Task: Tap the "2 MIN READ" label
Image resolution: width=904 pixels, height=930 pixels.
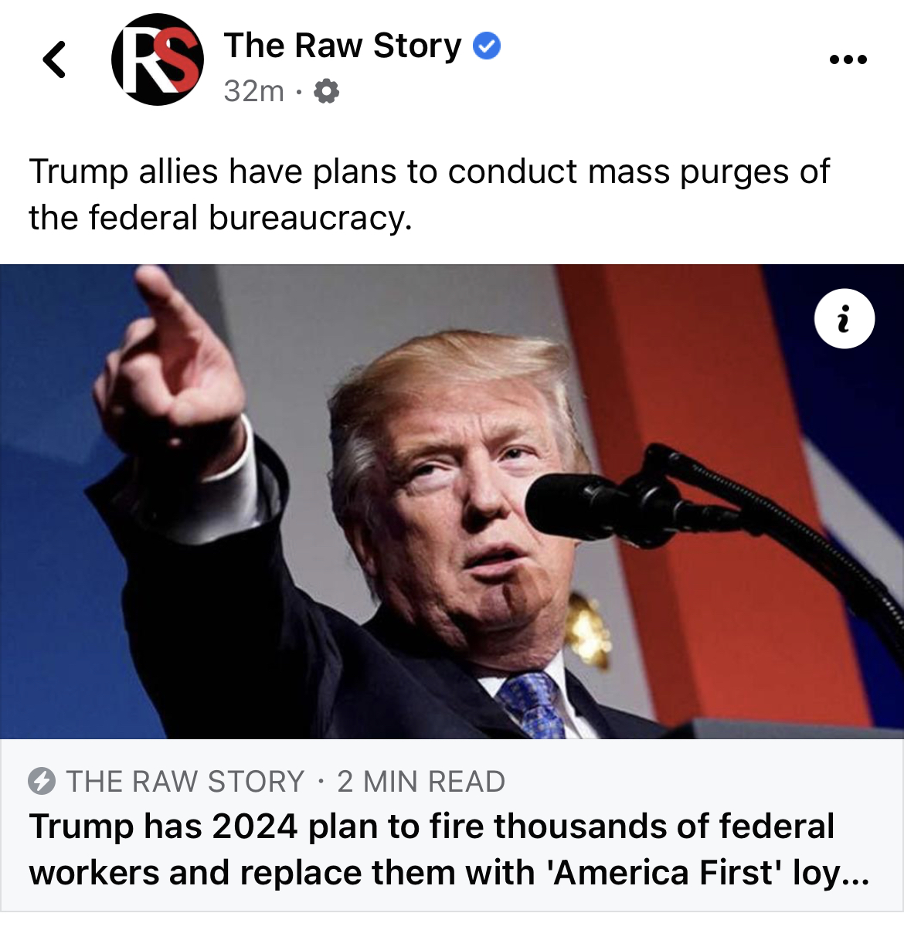Action: pos(421,782)
